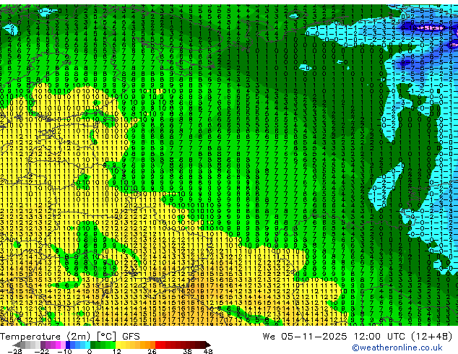The image size is (458, 354).
Task: Click the '-10' legend label
Action: pos(64,351)
